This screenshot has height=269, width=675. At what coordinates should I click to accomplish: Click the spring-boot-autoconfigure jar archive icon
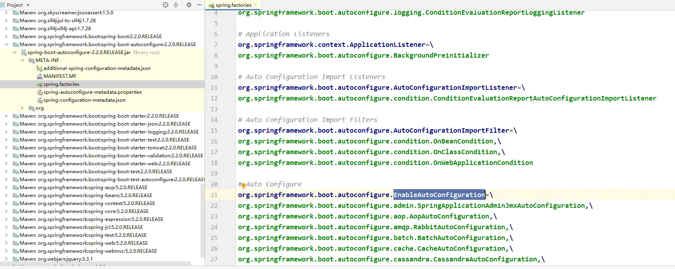[x=24, y=52]
